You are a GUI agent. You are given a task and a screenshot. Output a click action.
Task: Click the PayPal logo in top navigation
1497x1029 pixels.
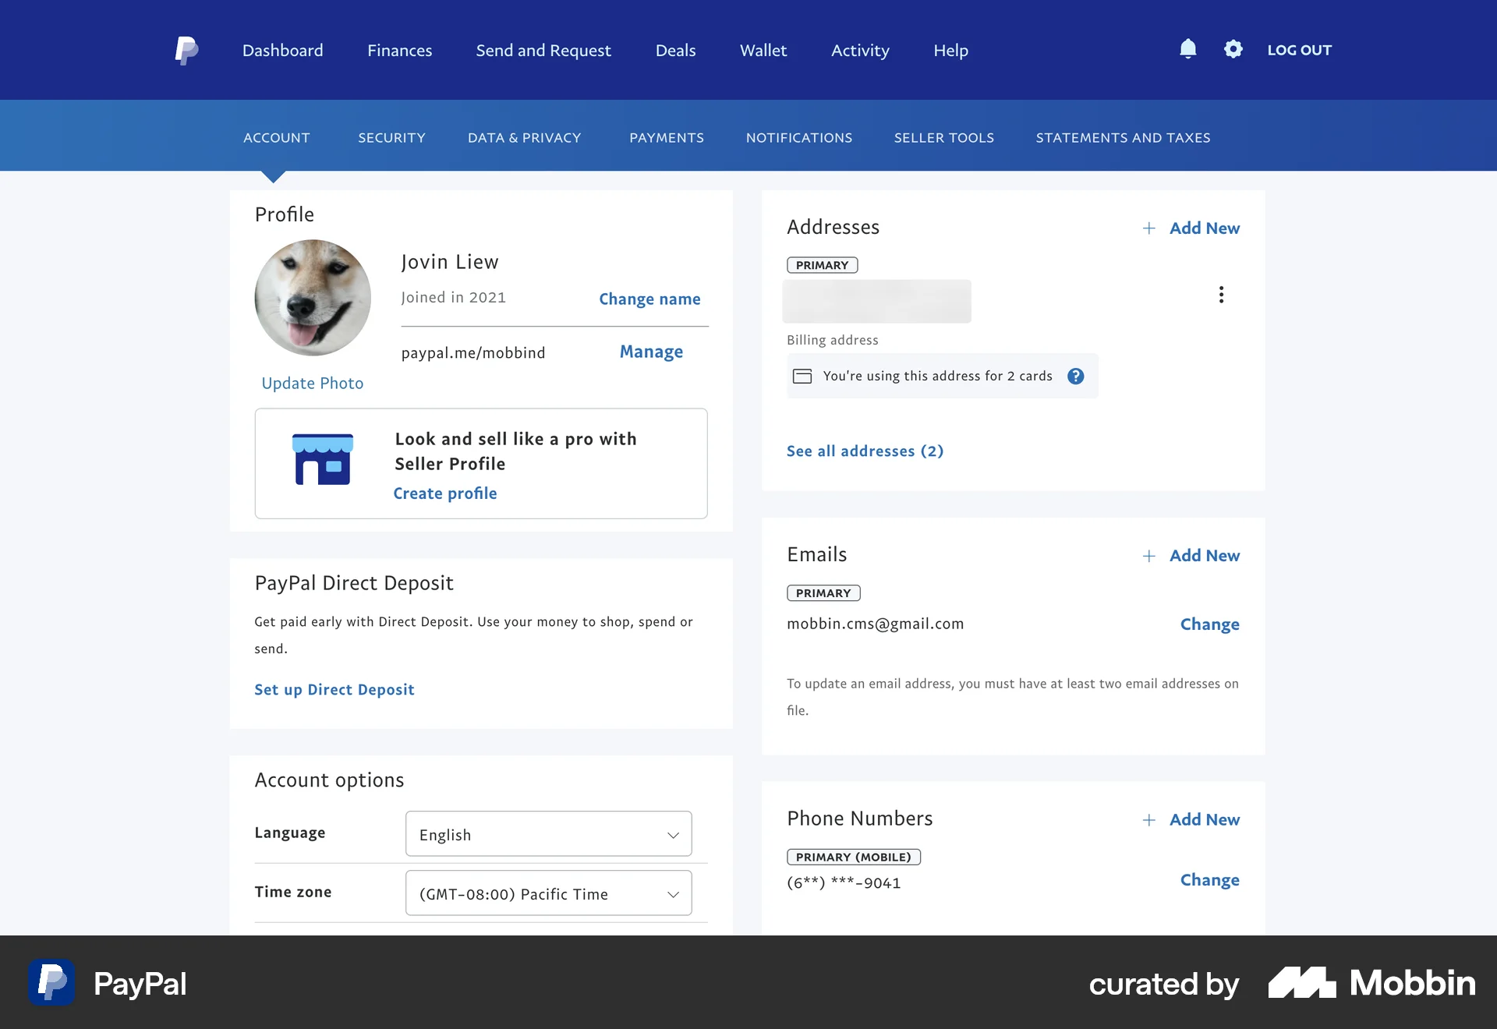click(x=186, y=50)
